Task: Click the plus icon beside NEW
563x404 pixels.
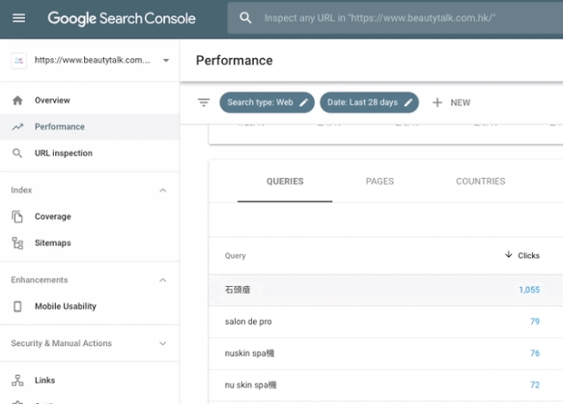Action: 436,102
